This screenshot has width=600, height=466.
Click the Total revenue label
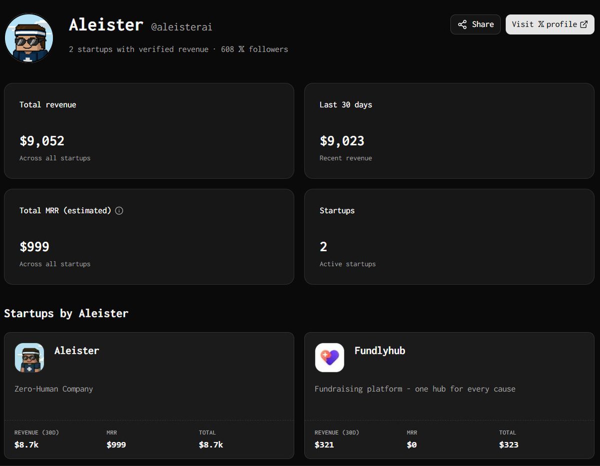click(47, 105)
